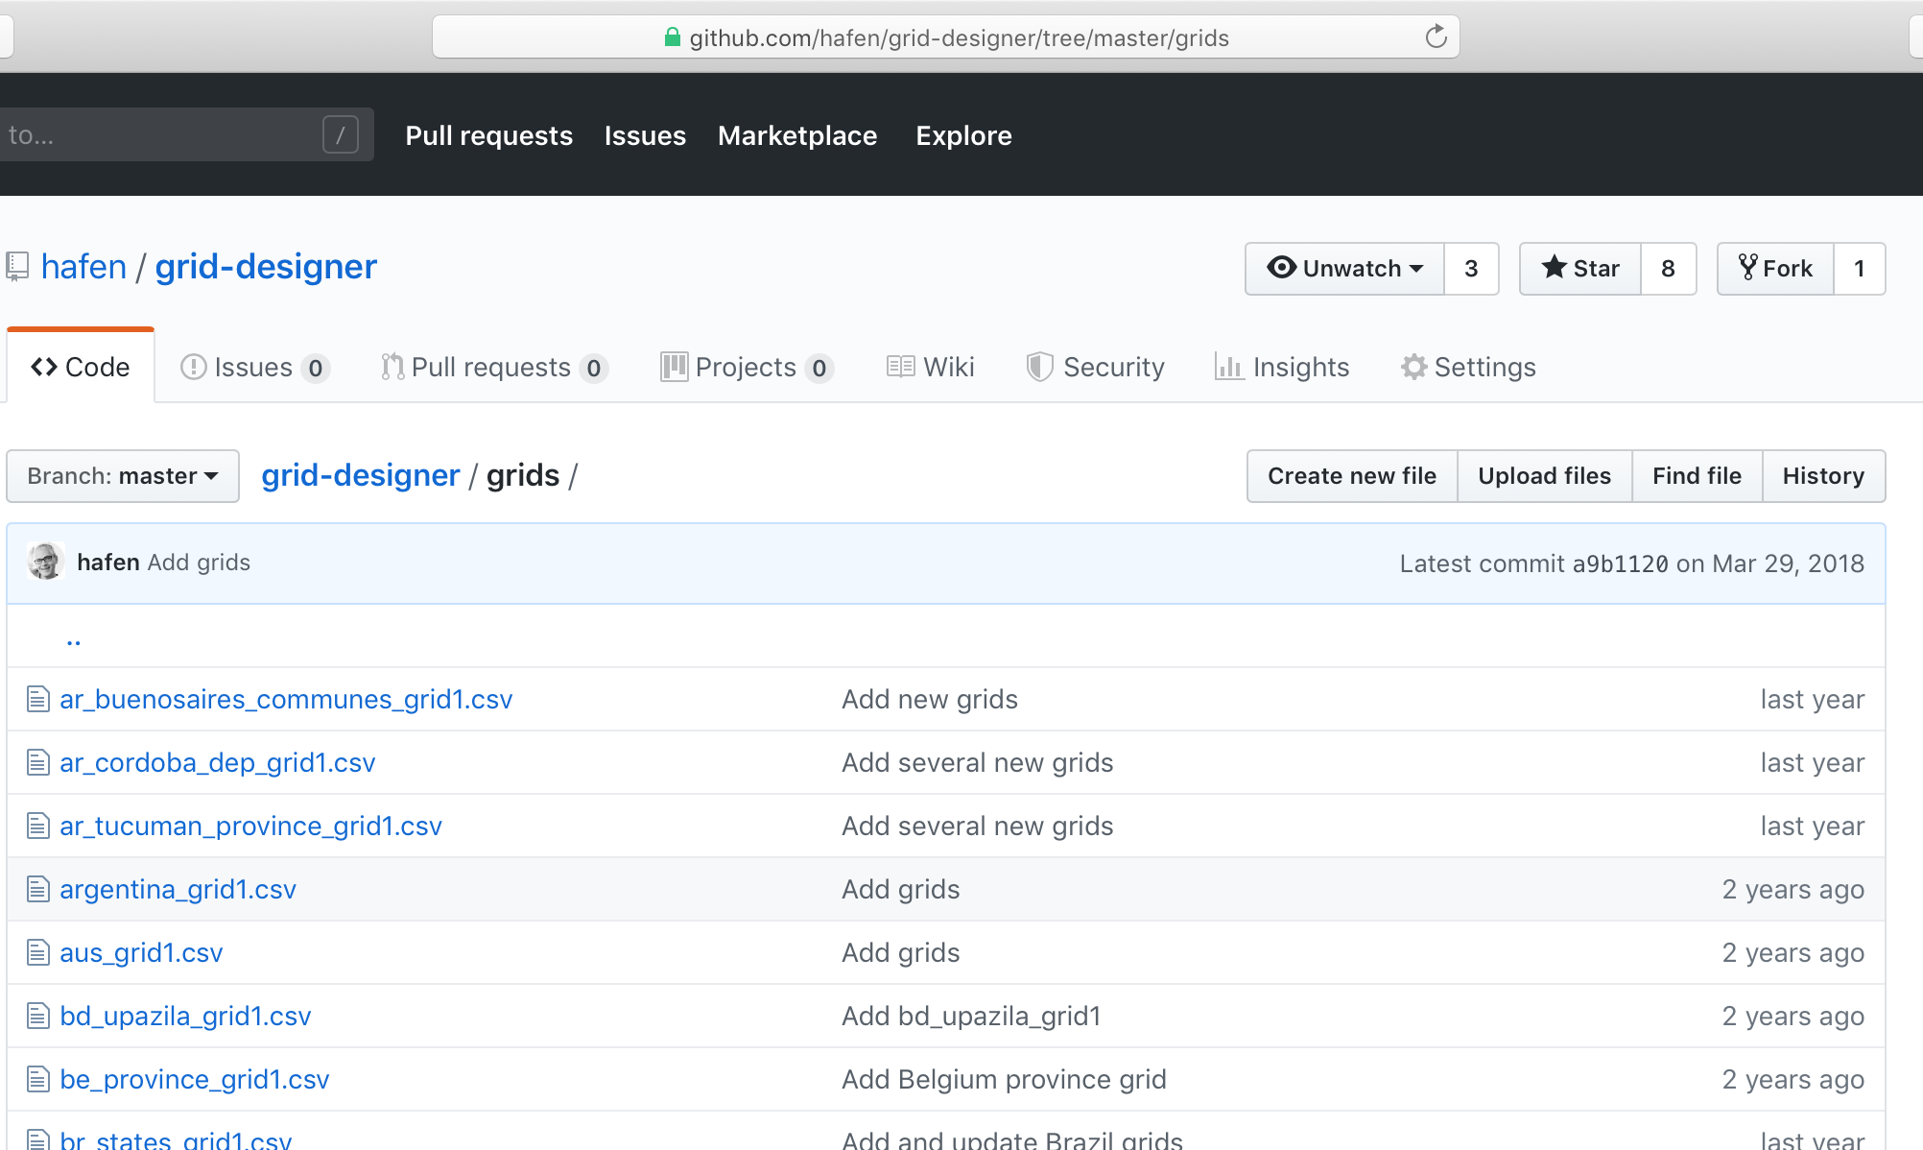
Task: Open latest commit a9b1120 link
Action: (x=1620, y=563)
